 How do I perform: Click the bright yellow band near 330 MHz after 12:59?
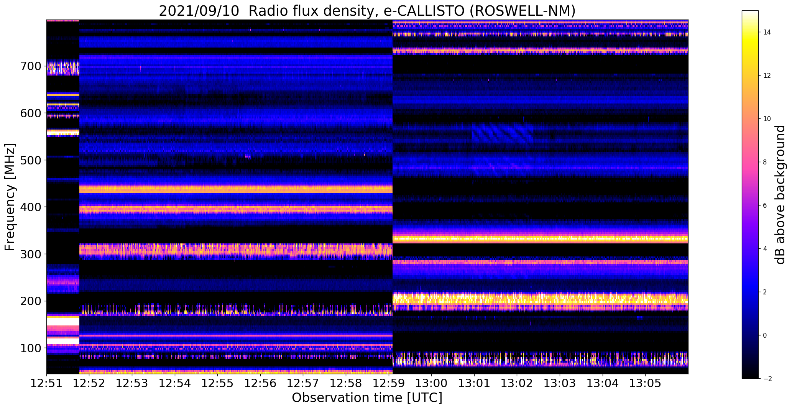pos(540,239)
